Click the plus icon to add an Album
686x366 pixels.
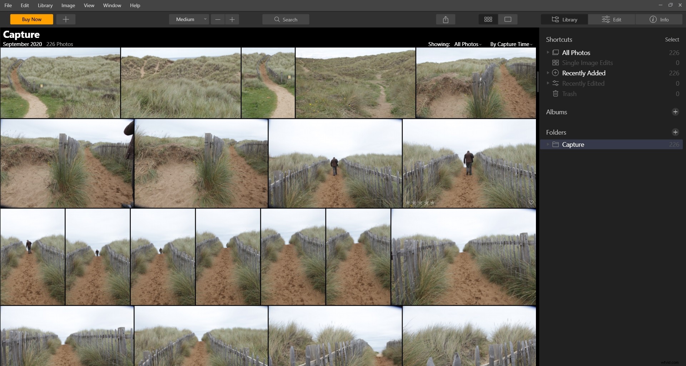[675, 112]
